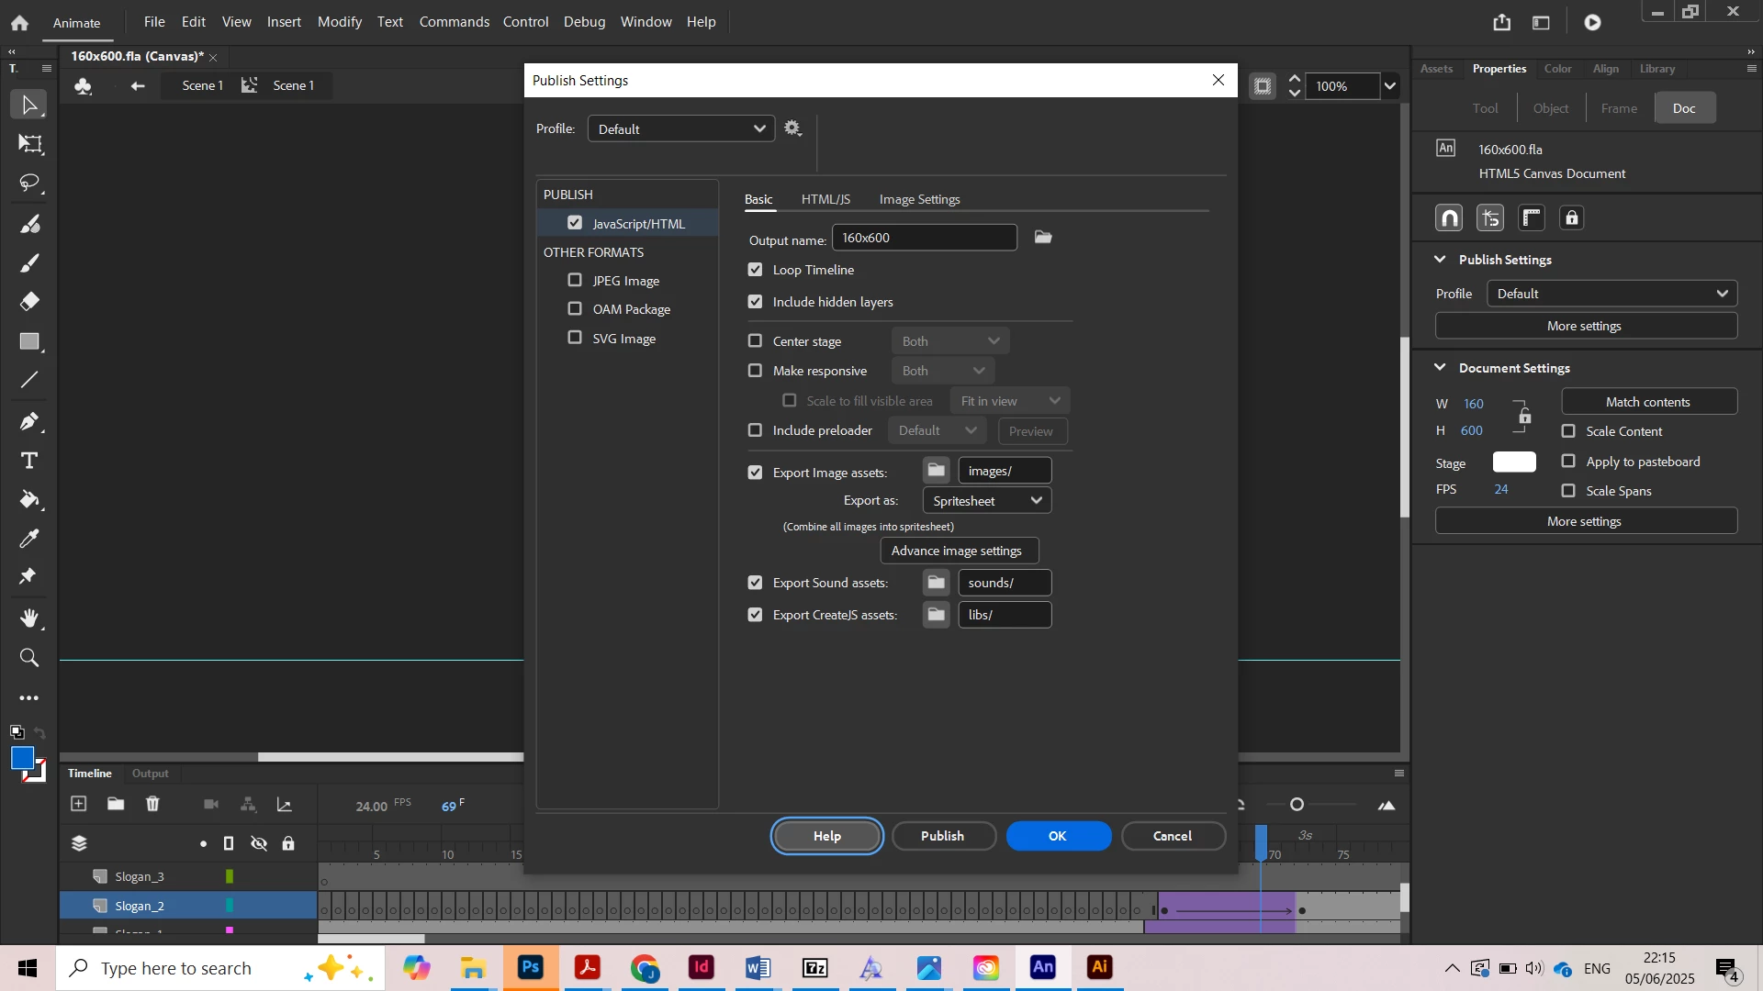Viewport: 1763px width, 991px height.
Task: Click the Advance image settings button
Action: (x=959, y=551)
